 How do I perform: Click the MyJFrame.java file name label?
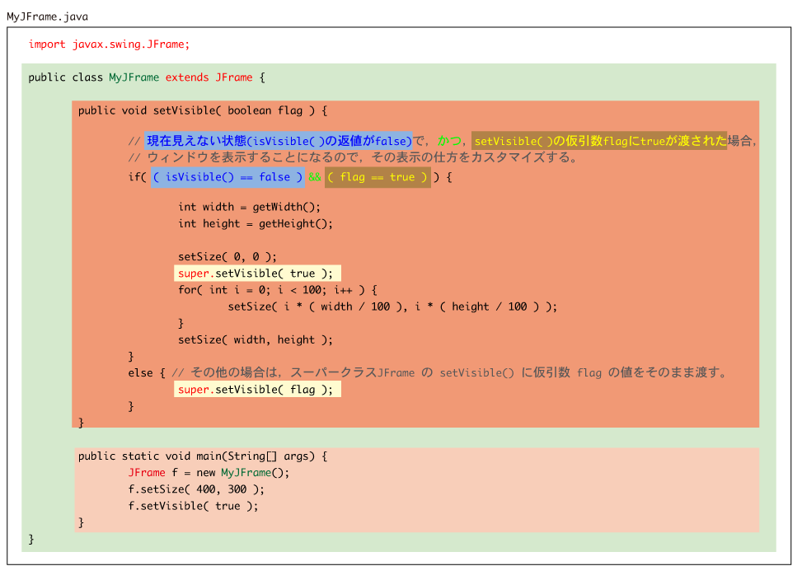coord(47,16)
